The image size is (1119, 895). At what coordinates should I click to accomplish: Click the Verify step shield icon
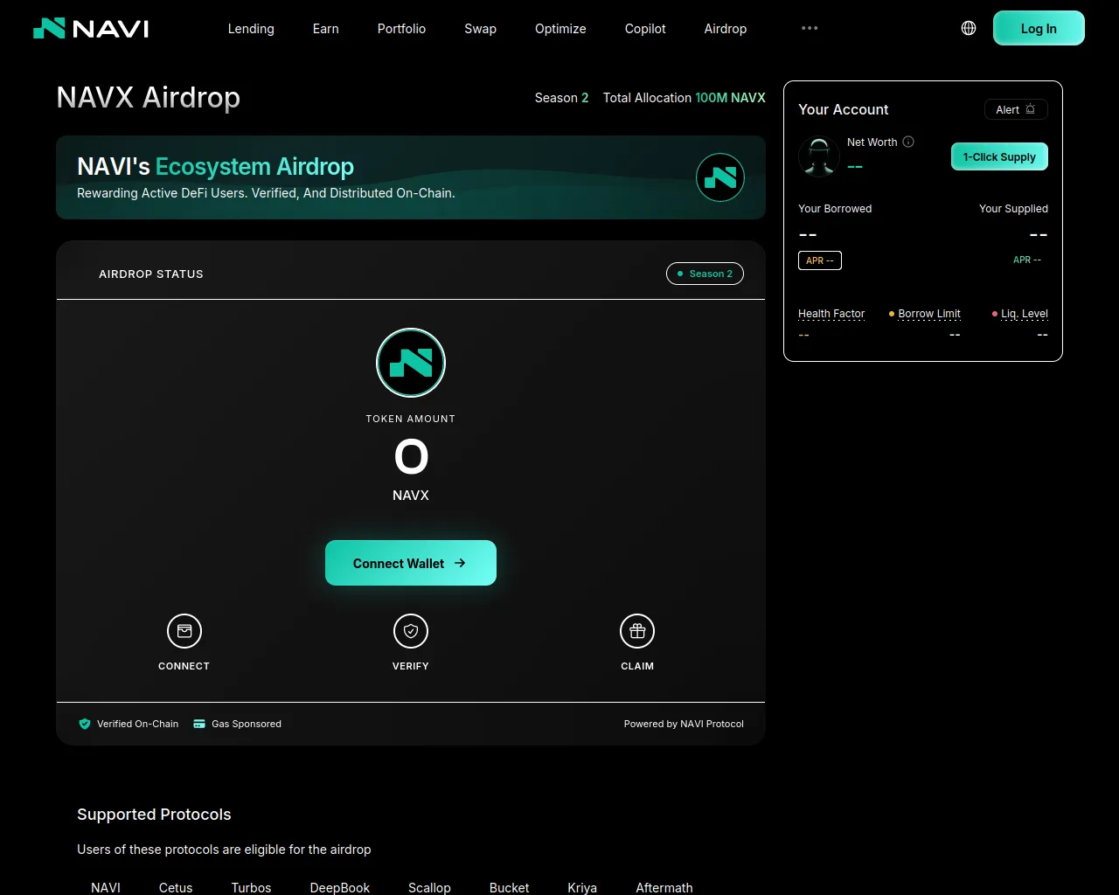[x=411, y=631]
